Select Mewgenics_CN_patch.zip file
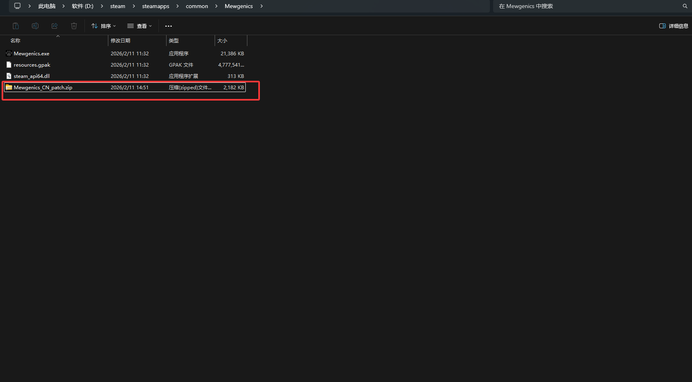This screenshot has width=692, height=382. tap(43, 87)
